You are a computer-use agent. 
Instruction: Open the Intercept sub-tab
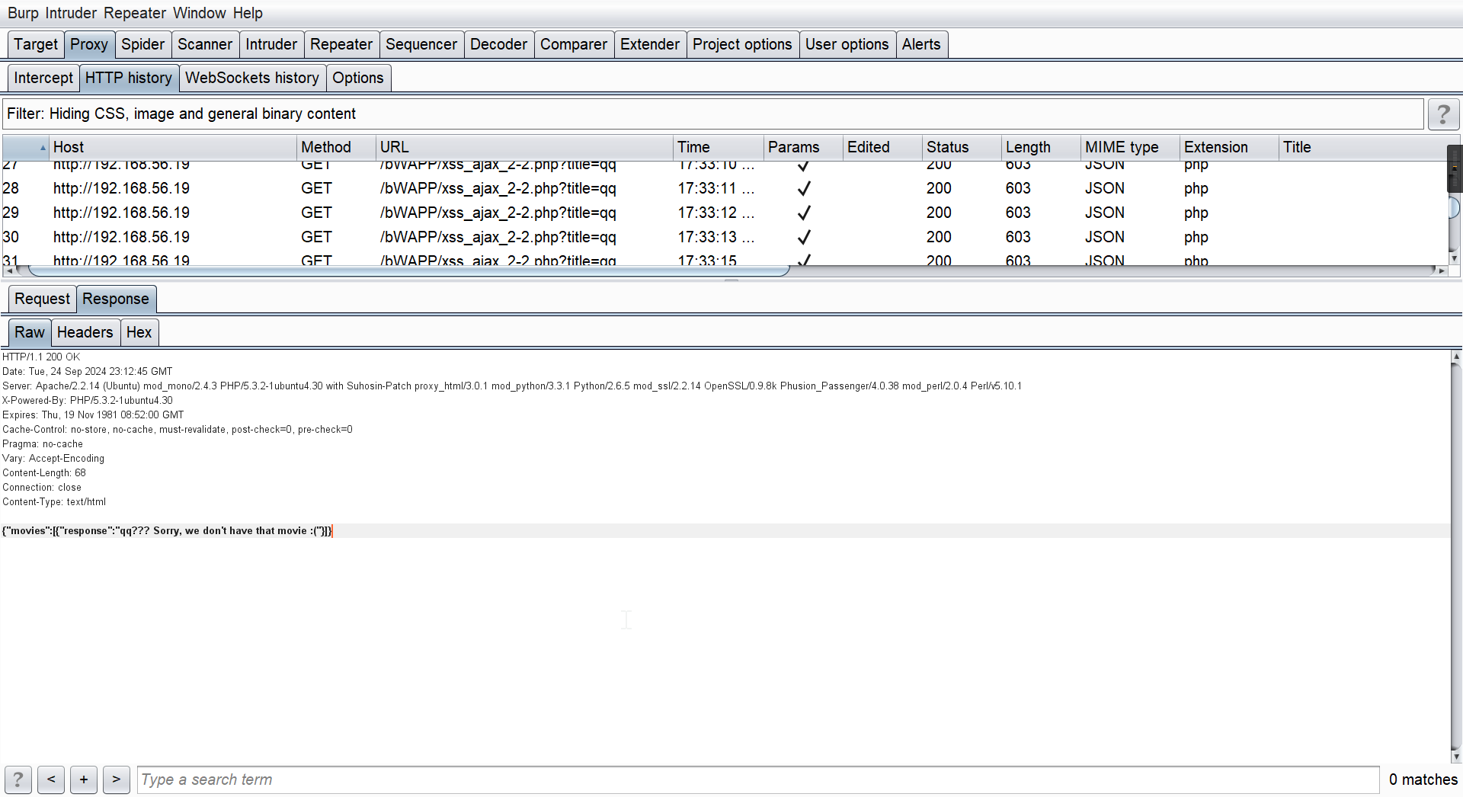43,78
